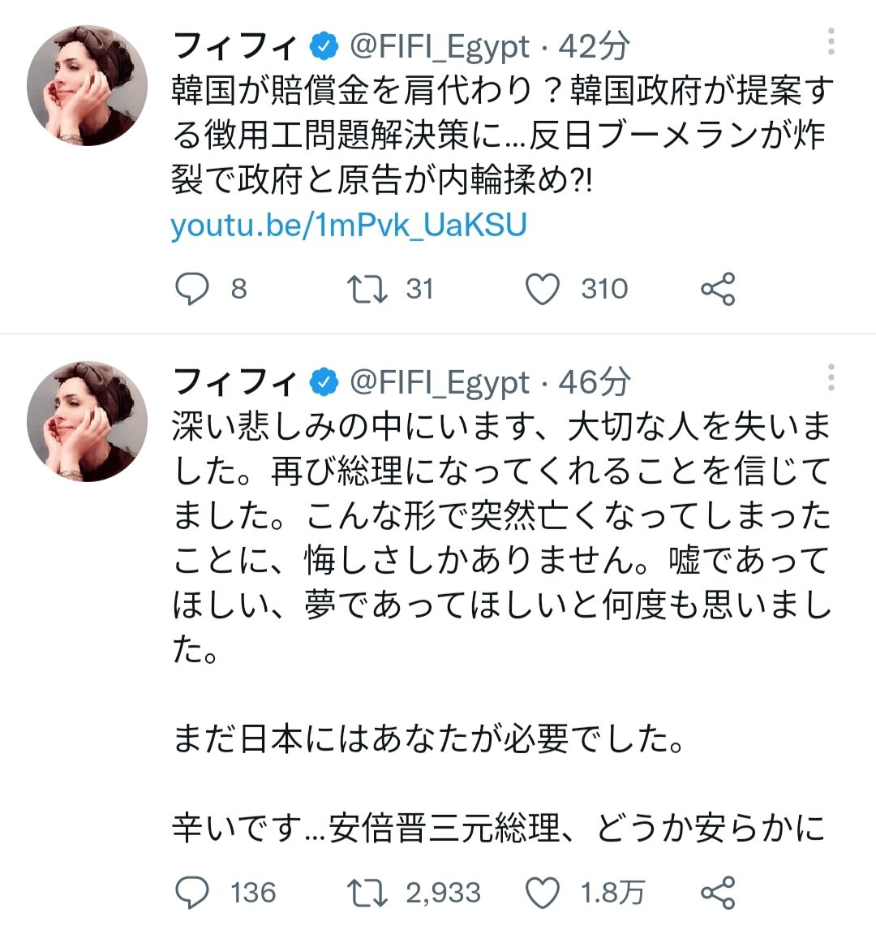This screenshot has width=876, height=939.
Task: Open @FIFI_Egypt handle in second tweet
Action: (440, 383)
